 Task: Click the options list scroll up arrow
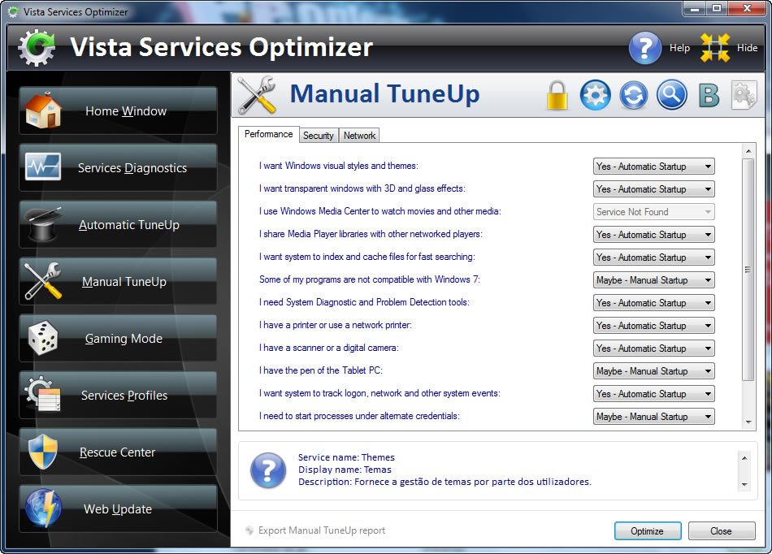748,151
